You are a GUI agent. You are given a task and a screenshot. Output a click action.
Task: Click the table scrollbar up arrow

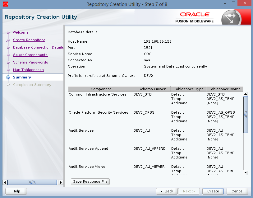pos(246,94)
